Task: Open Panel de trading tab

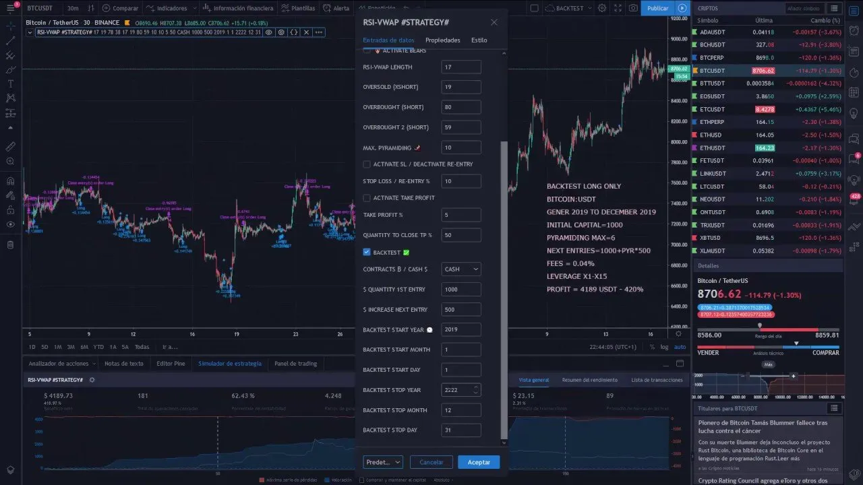Action: pyautogui.click(x=295, y=364)
